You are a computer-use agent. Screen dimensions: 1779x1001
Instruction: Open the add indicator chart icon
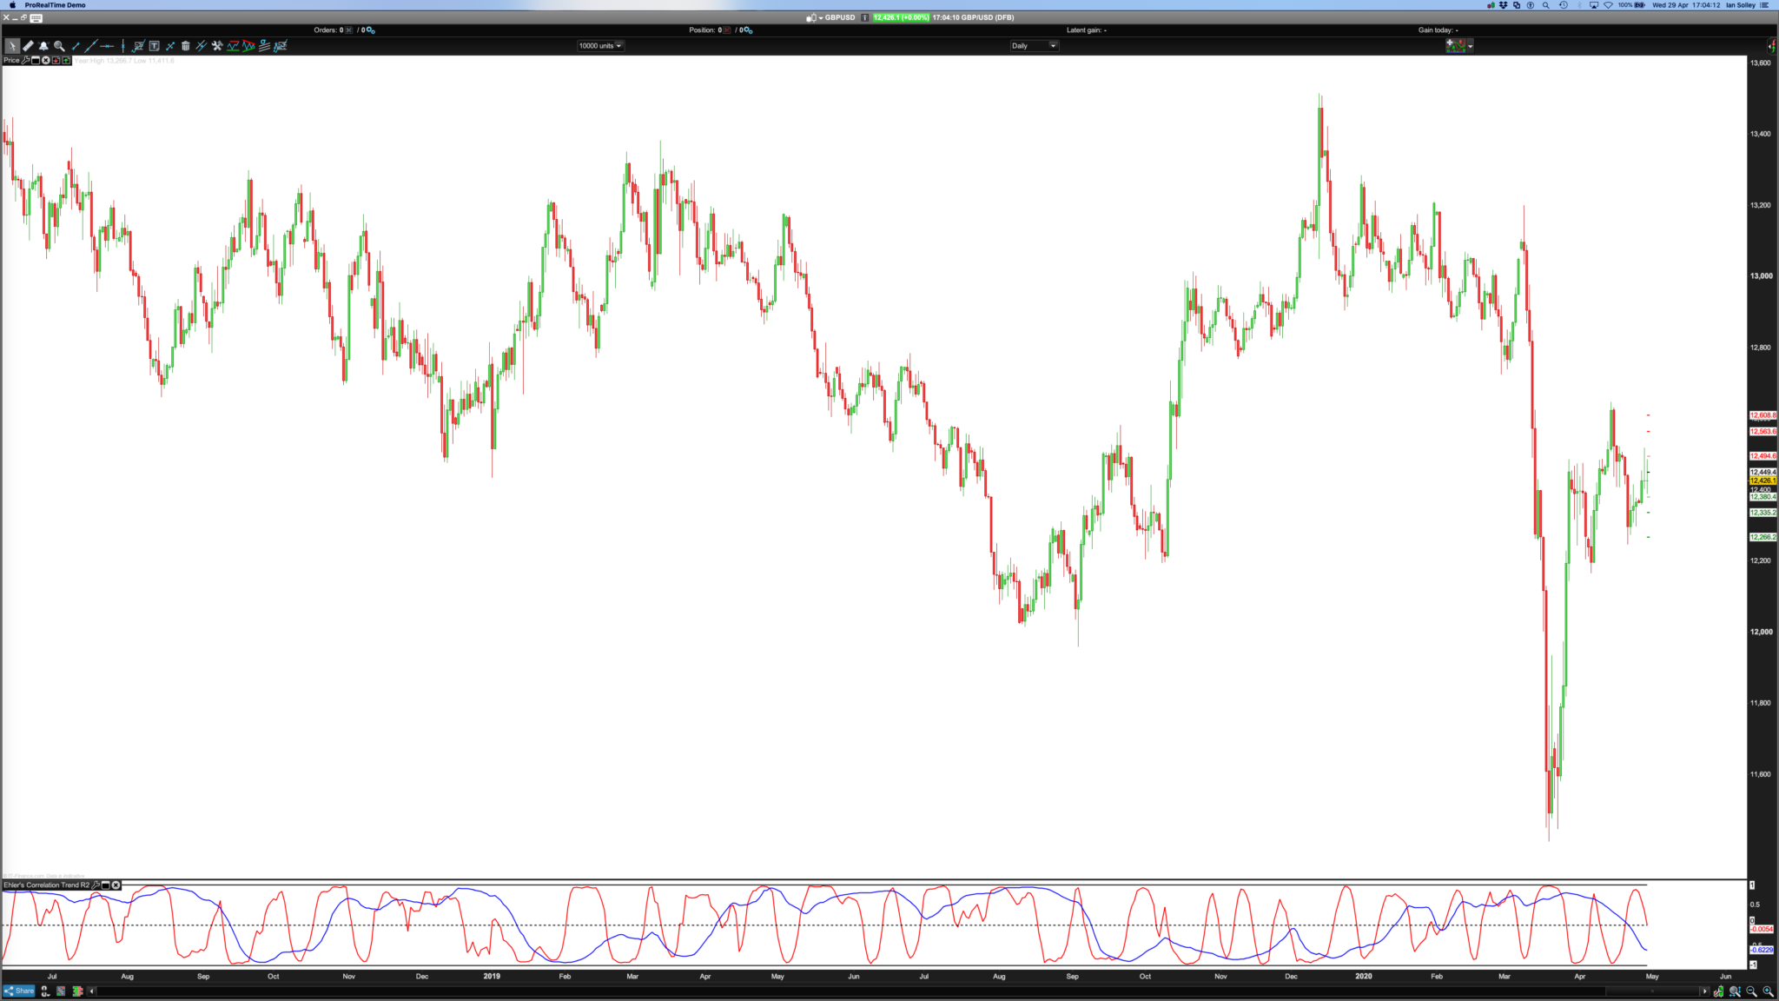click(x=138, y=45)
